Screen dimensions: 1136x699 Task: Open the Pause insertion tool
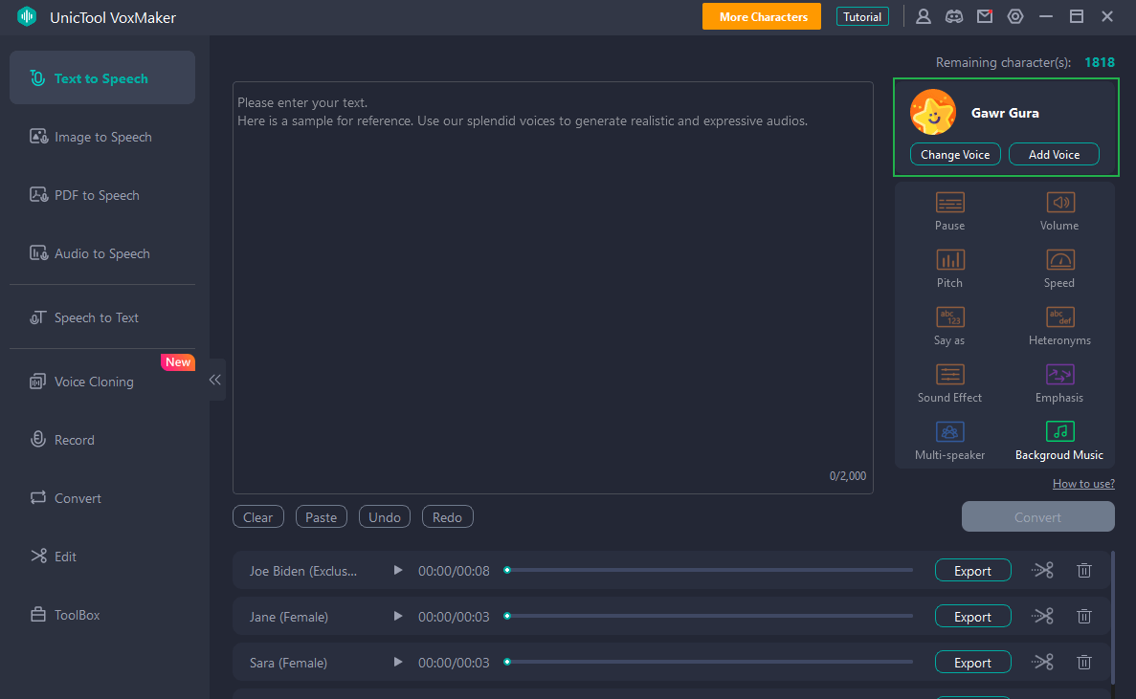[x=949, y=203]
